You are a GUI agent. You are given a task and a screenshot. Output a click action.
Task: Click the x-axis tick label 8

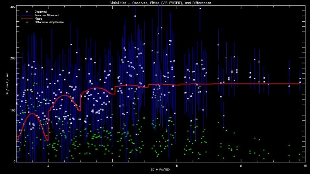[241, 165]
